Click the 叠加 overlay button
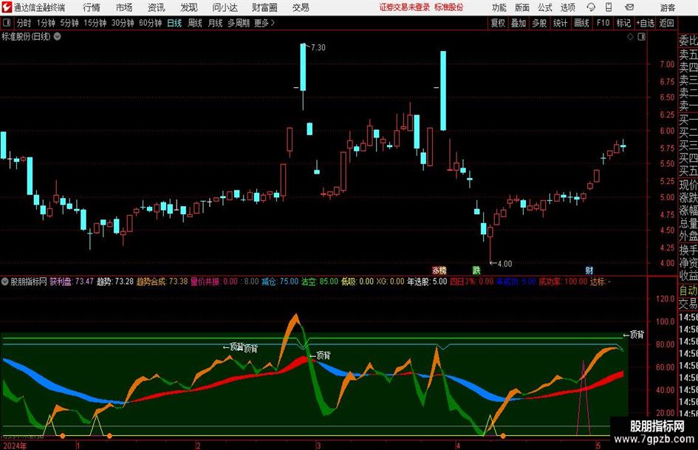The width and height of the screenshot is (698, 450). tap(519, 23)
